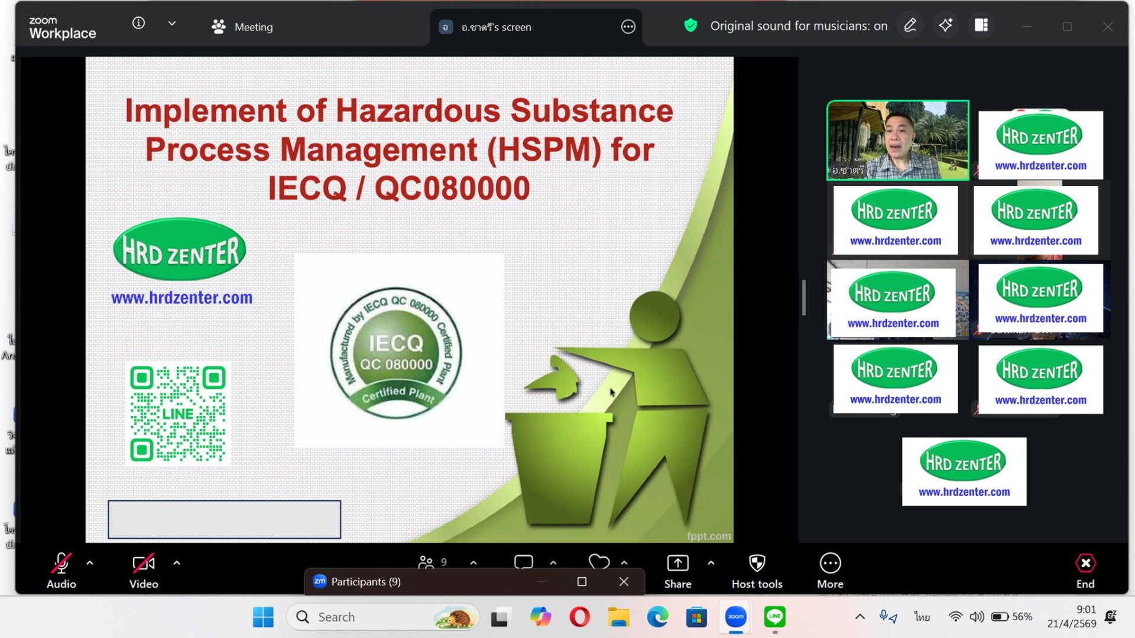This screenshot has height=638, width=1135.
Task: Change the view layout icon
Action: [981, 25]
